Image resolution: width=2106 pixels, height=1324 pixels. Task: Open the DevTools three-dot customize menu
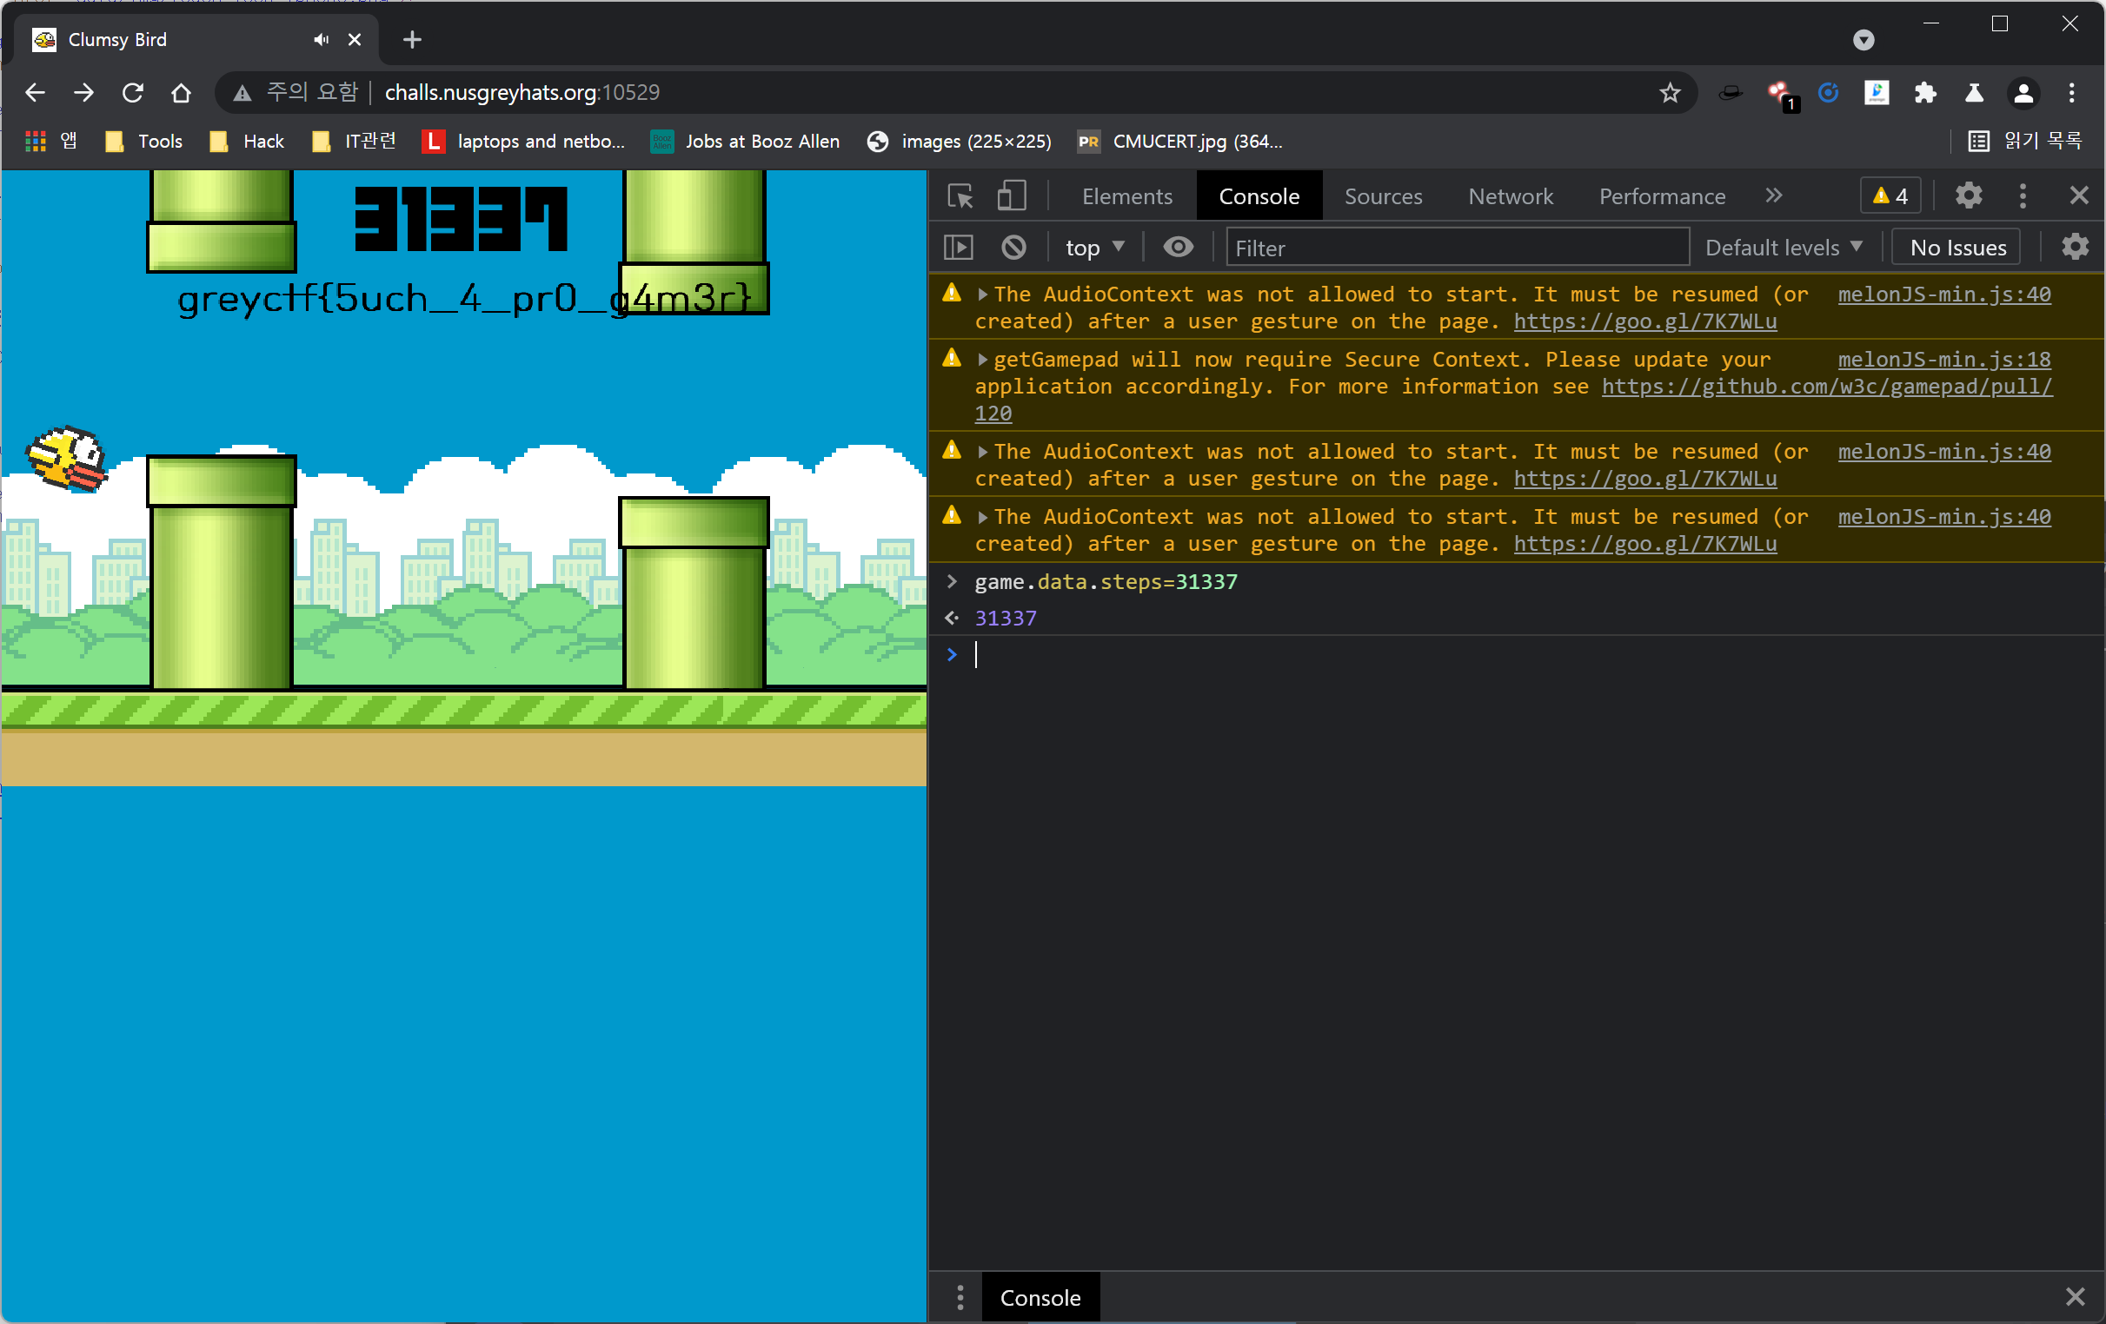coord(2022,195)
